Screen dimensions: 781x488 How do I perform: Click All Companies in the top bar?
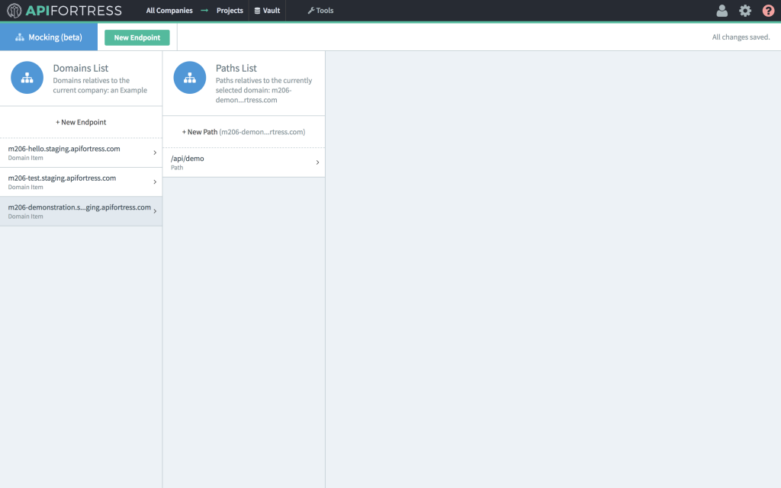click(x=168, y=10)
